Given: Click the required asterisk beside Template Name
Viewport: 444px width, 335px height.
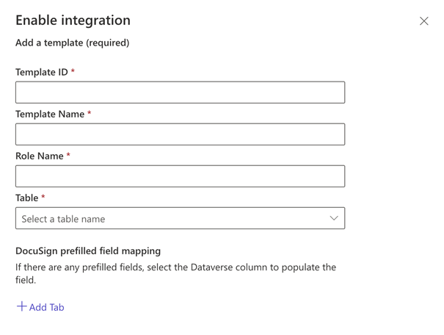Looking at the screenshot, I should coord(90,113).
